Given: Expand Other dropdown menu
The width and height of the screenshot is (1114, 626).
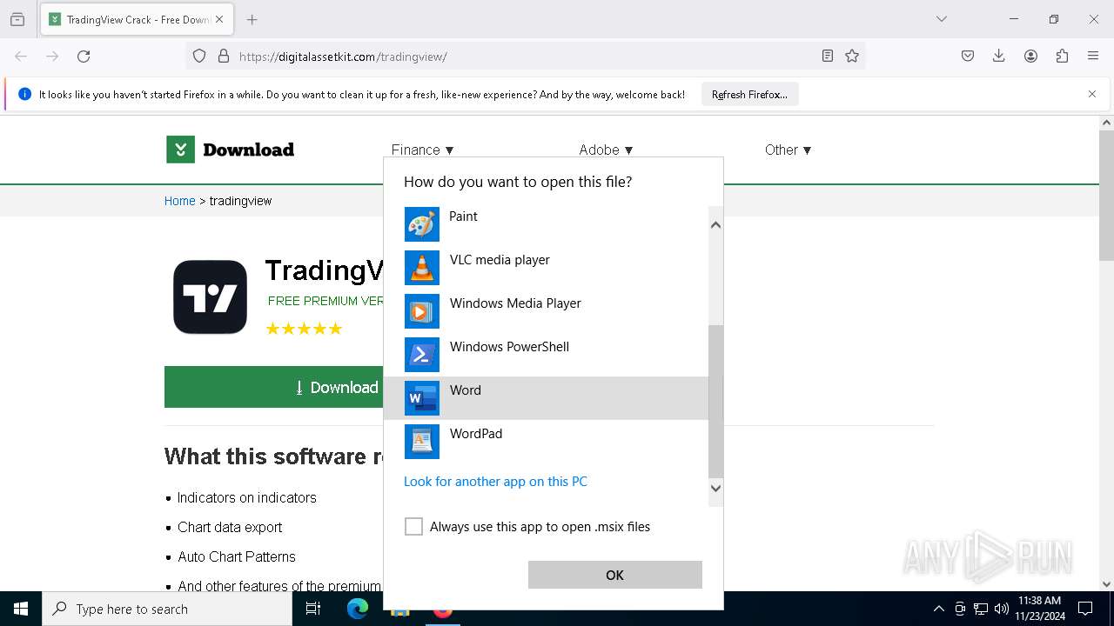Looking at the screenshot, I should [x=789, y=150].
